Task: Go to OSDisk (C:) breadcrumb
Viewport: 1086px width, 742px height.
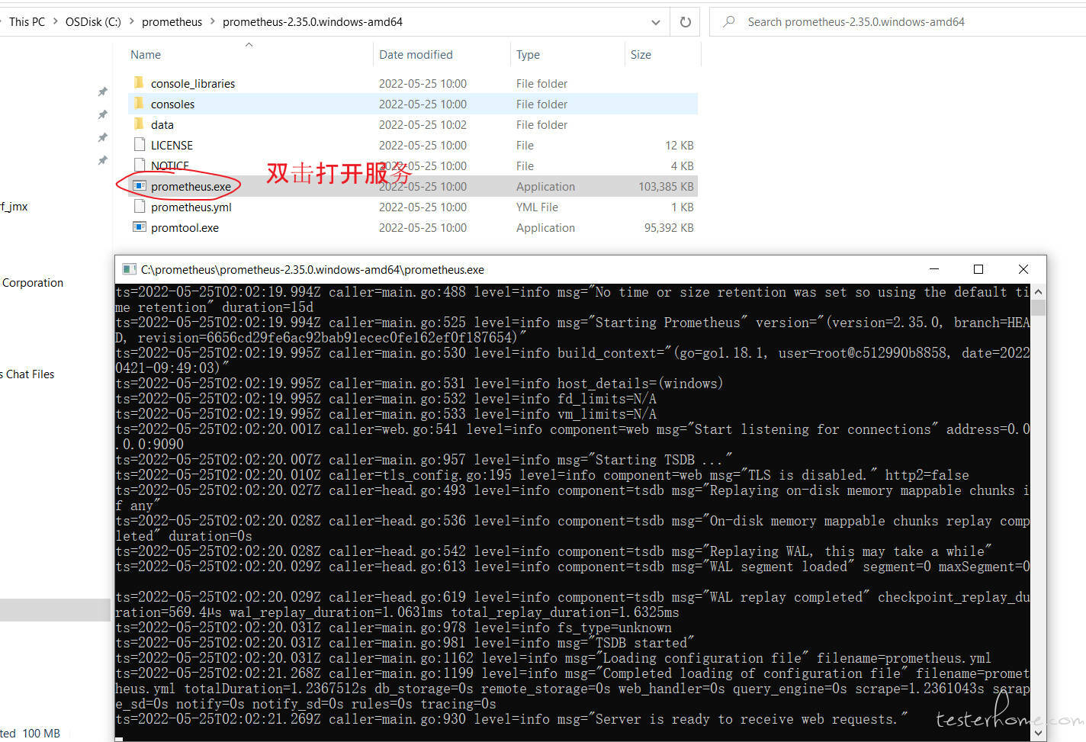Action: coord(93,21)
